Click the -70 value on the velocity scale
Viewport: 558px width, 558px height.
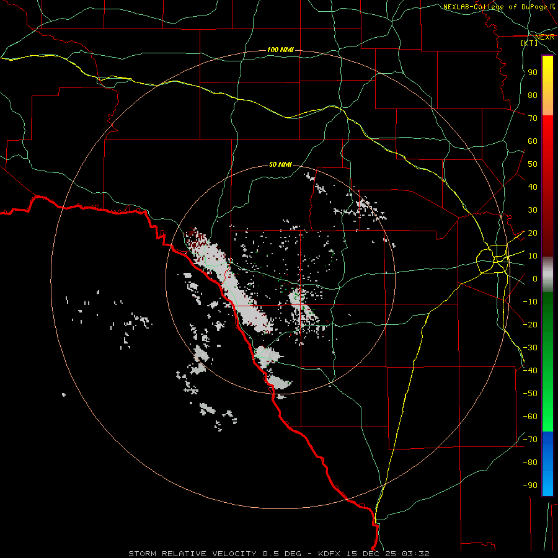(530, 440)
